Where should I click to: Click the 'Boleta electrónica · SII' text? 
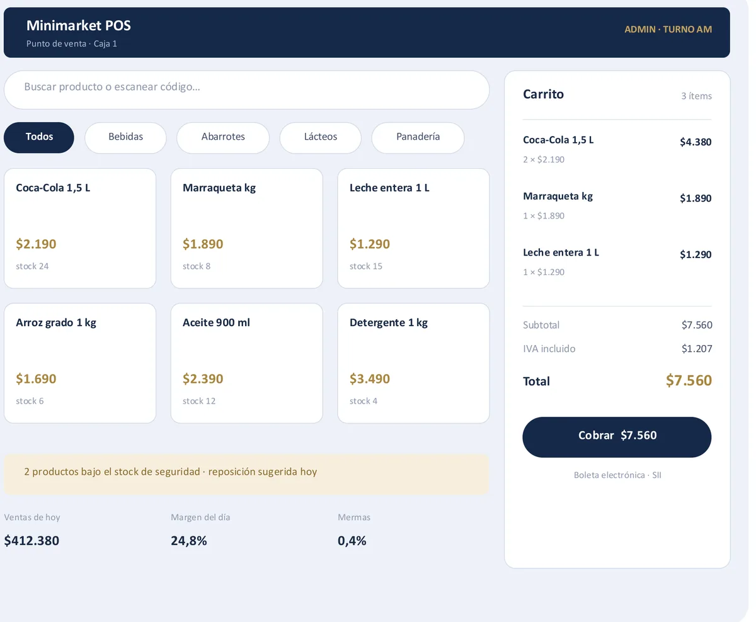(x=617, y=475)
